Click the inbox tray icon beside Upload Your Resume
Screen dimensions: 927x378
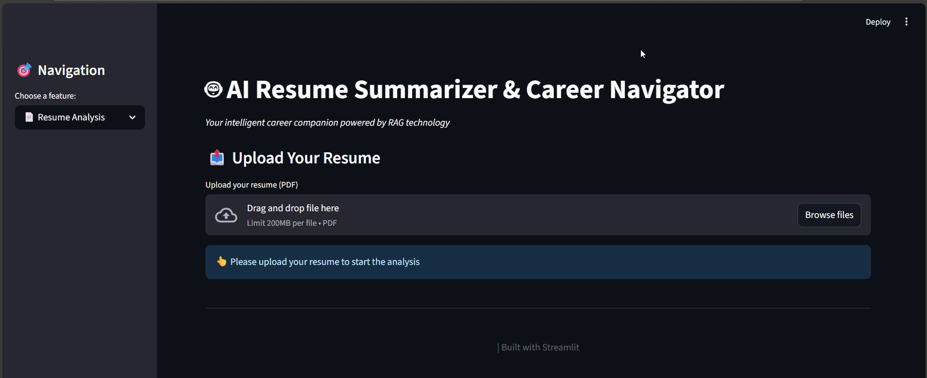tap(217, 158)
